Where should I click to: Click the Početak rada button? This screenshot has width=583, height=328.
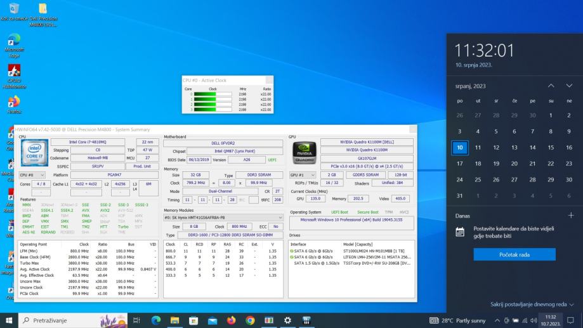514,254
